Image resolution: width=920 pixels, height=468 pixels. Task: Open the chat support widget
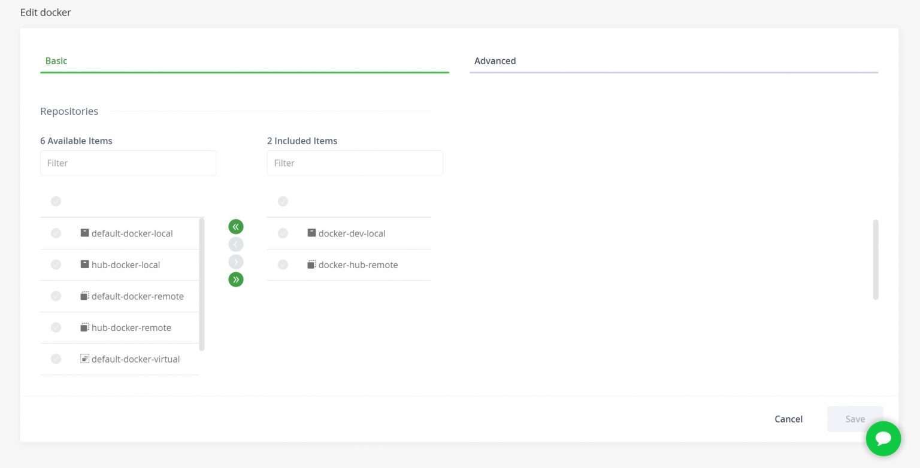(883, 439)
